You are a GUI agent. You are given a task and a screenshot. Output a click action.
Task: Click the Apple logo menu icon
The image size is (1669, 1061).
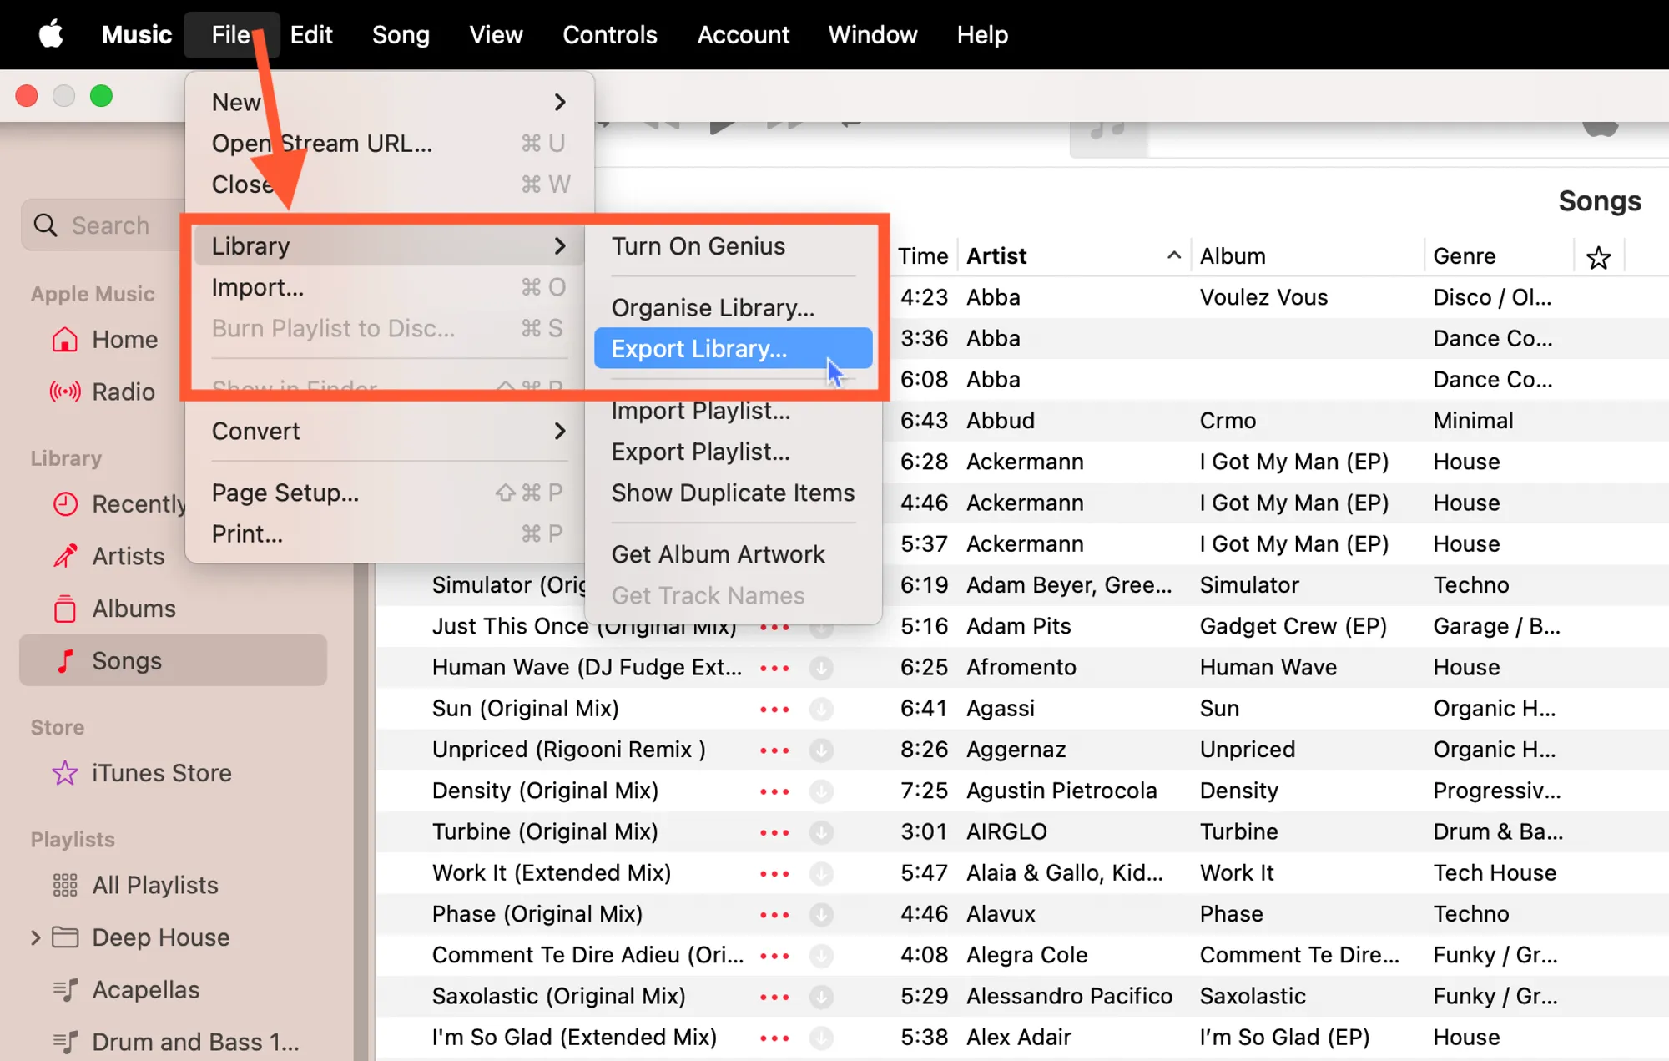[x=51, y=35]
